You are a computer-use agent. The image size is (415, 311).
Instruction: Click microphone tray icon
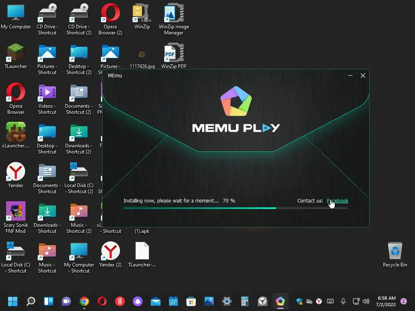(x=343, y=301)
